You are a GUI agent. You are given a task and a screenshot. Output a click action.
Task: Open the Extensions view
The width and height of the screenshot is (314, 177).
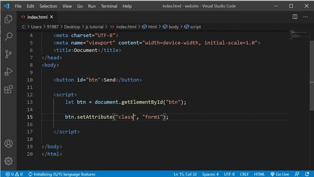(x=8, y=89)
